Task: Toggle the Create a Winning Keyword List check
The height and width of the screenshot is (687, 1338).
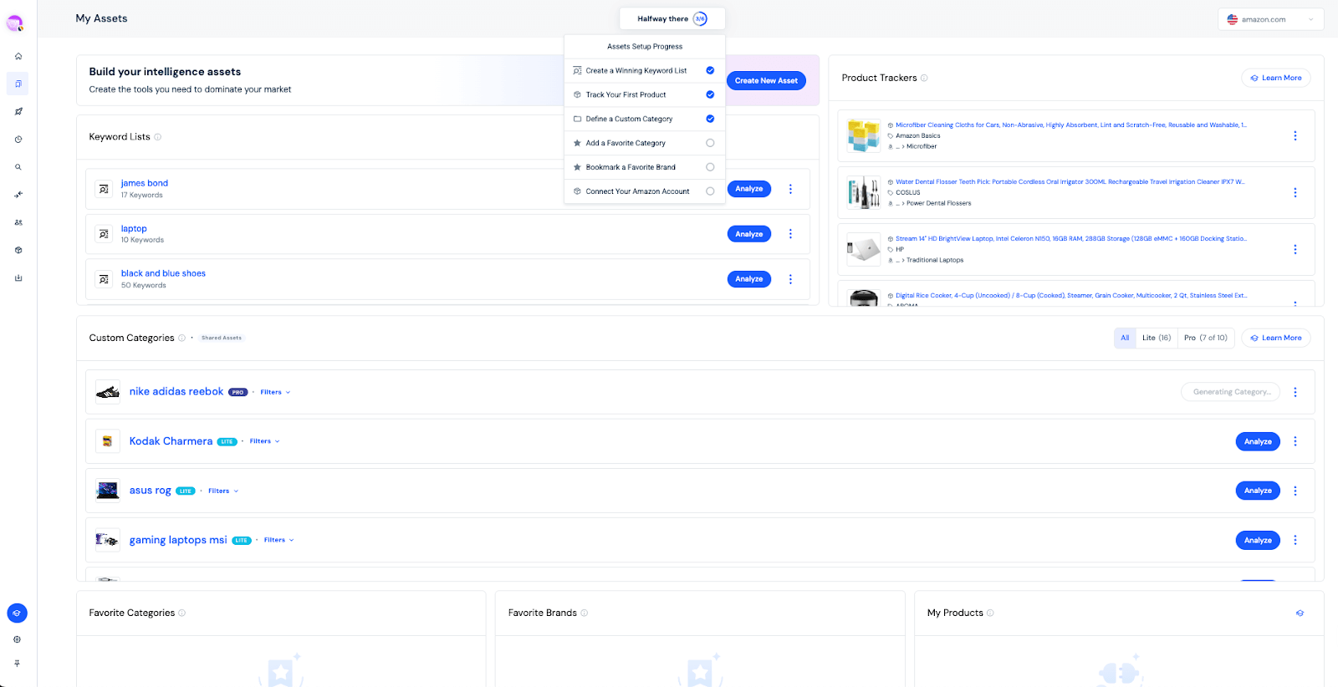Action: click(710, 70)
